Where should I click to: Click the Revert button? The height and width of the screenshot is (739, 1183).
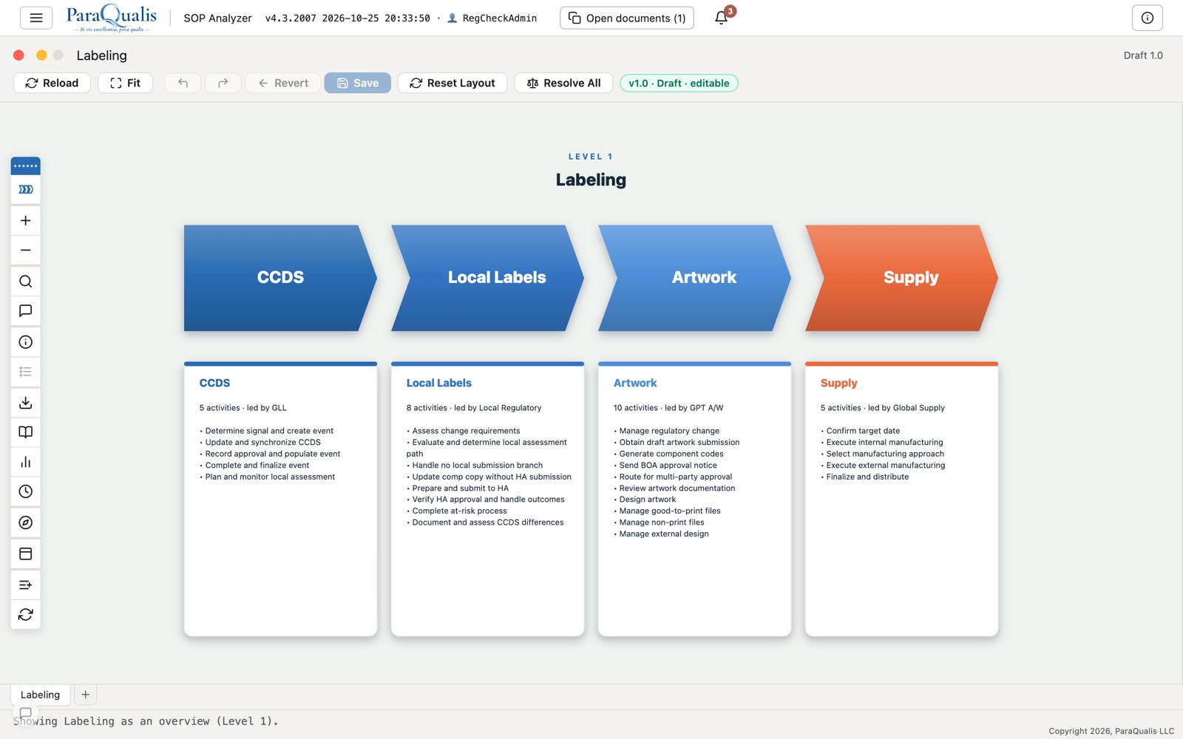point(282,83)
